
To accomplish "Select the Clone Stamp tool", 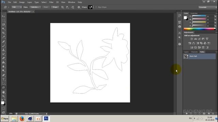I will (x=3, y=50).
